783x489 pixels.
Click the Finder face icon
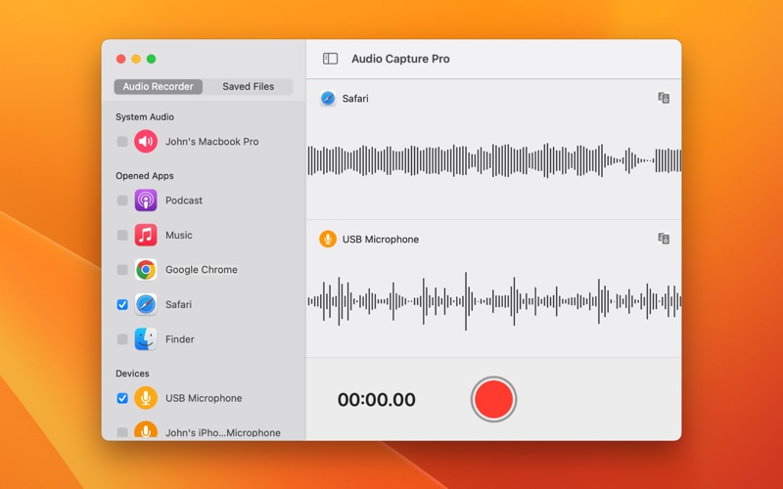click(x=146, y=339)
